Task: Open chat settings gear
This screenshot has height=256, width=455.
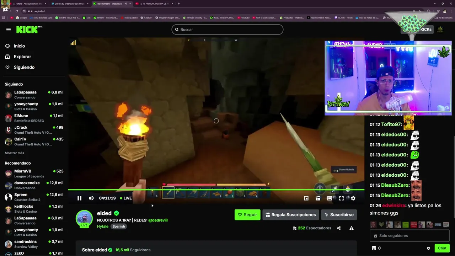Action: [x=428, y=248]
